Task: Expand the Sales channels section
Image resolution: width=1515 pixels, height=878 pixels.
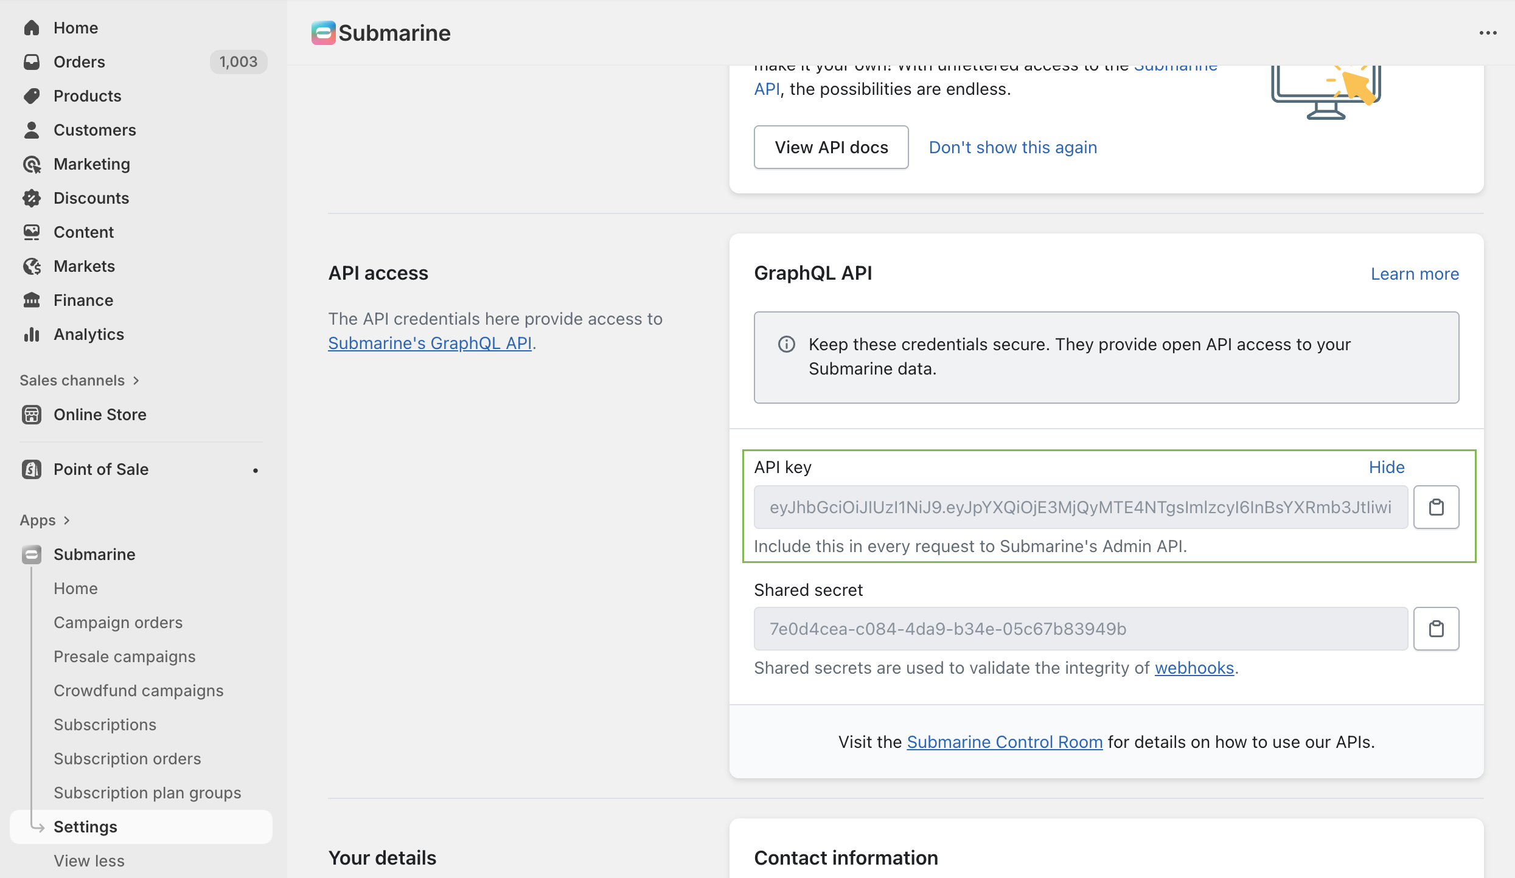Action: (x=79, y=381)
